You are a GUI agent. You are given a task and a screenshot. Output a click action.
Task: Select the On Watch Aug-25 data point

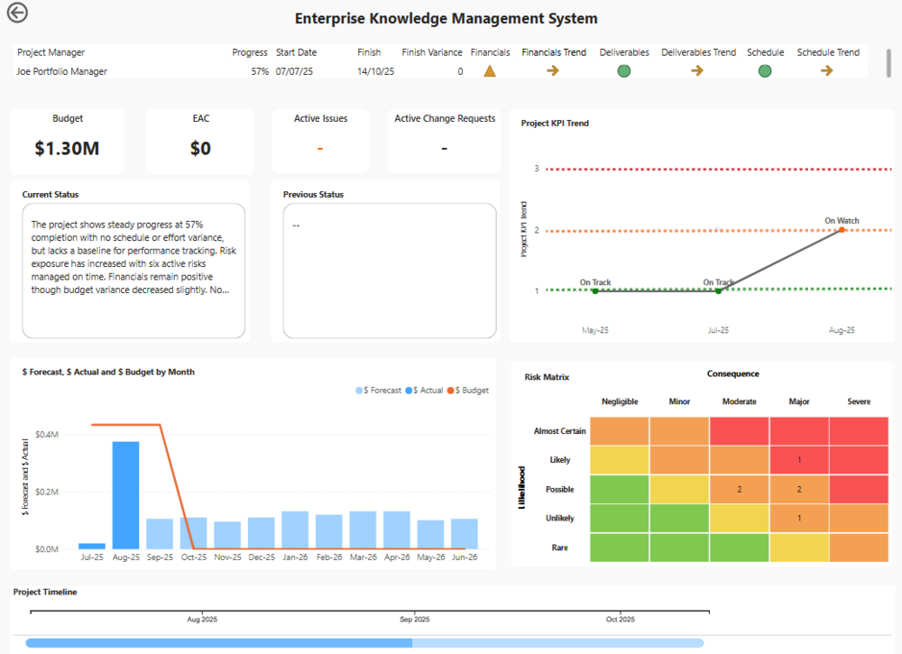842,230
